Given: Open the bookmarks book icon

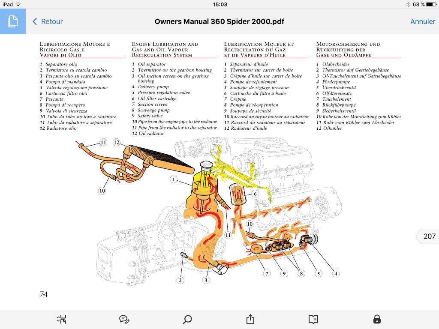Looking at the screenshot, I should (313, 319).
